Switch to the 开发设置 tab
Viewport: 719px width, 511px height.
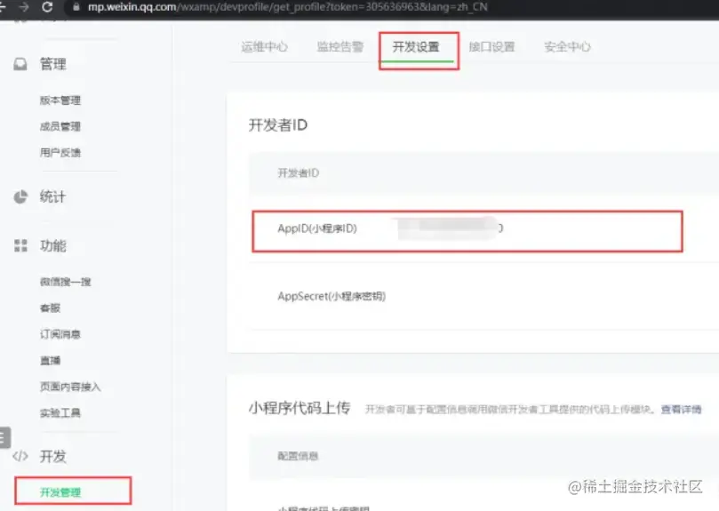pyautogui.click(x=416, y=46)
